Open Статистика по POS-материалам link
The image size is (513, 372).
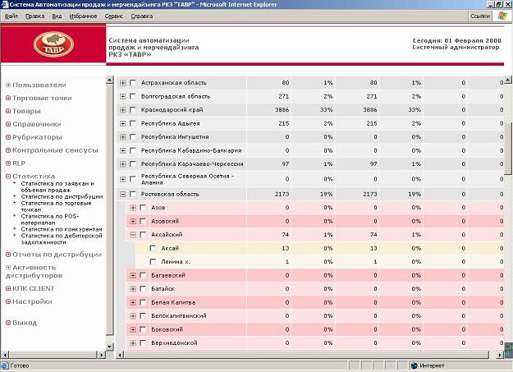(x=50, y=219)
